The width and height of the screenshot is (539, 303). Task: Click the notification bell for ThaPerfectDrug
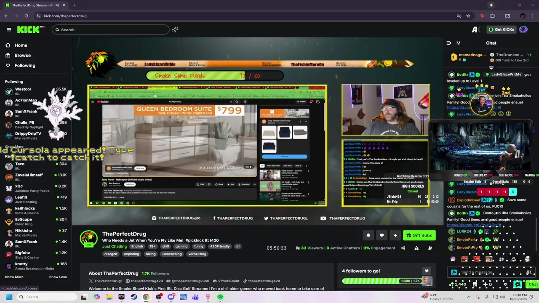coord(368,235)
